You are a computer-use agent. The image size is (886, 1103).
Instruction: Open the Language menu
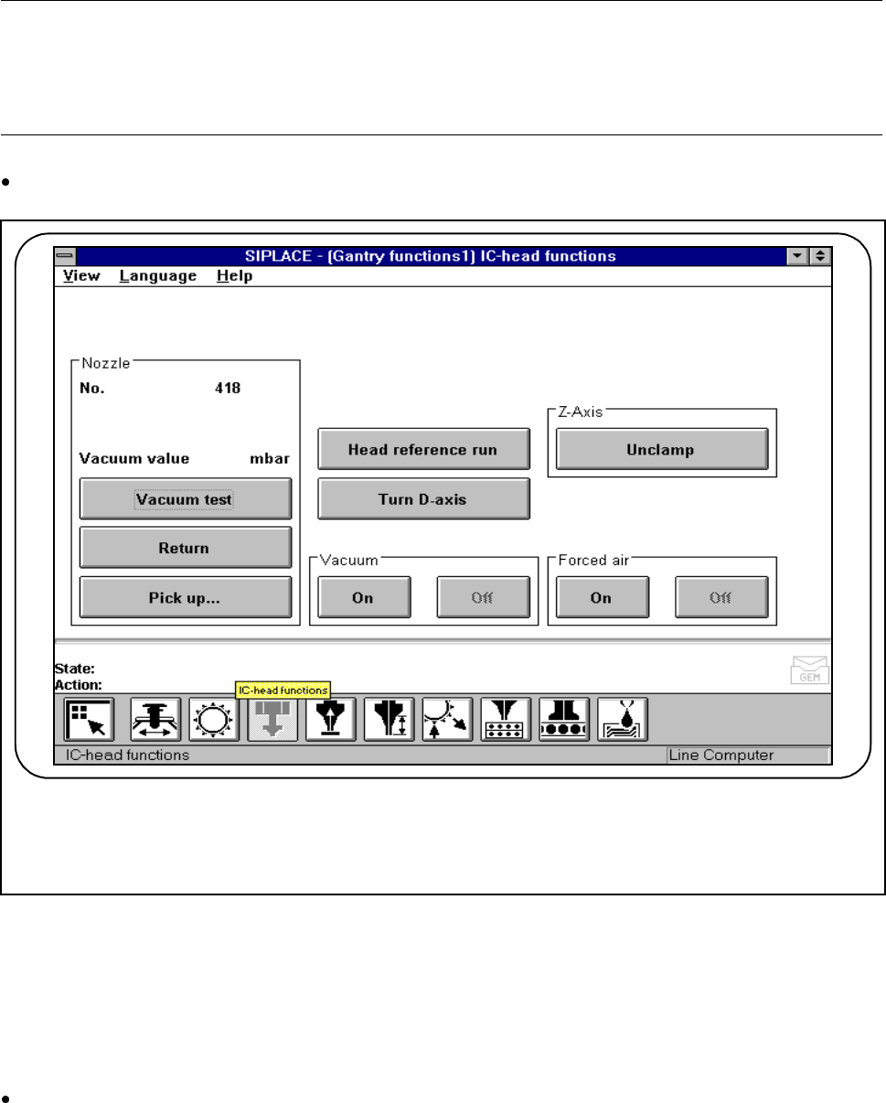click(158, 275)
